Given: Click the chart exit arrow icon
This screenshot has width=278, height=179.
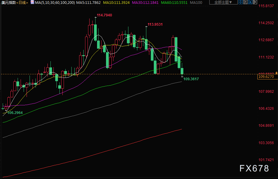Looking at the screenshot, I should pos(255,2).
